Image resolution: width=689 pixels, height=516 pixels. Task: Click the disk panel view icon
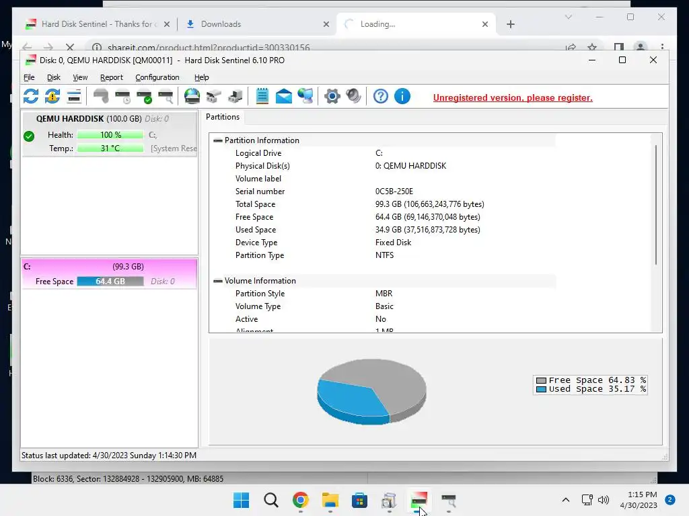tap(74, 96)
